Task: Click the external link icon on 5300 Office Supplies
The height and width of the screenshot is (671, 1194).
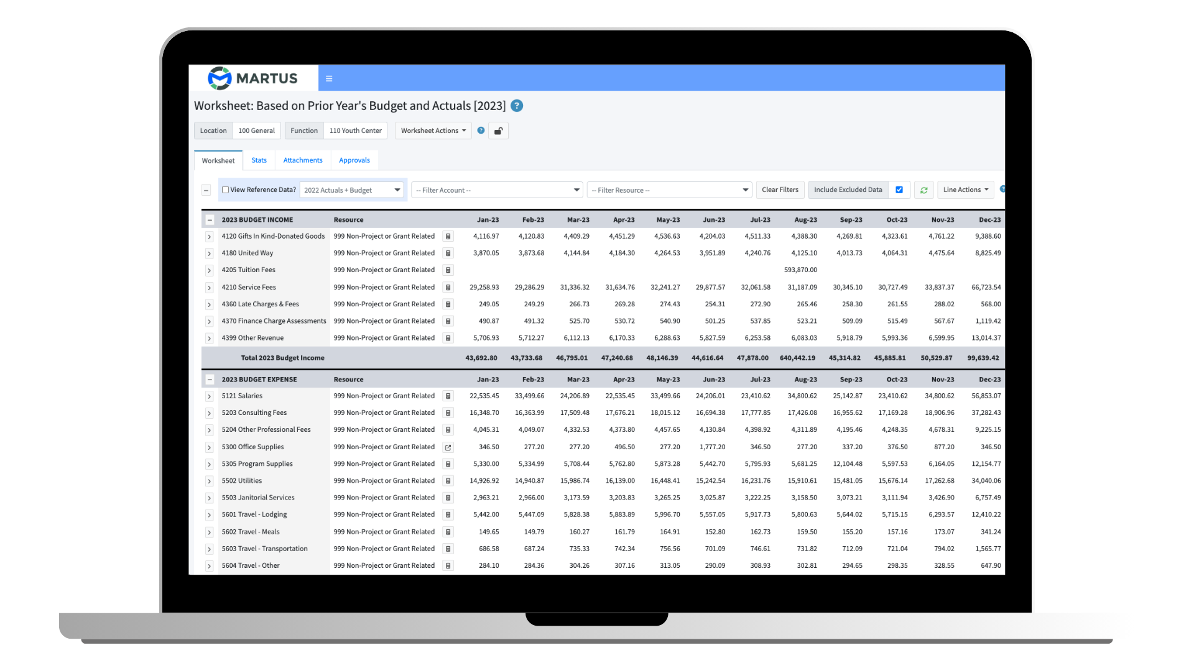Action: click(448, 447)
